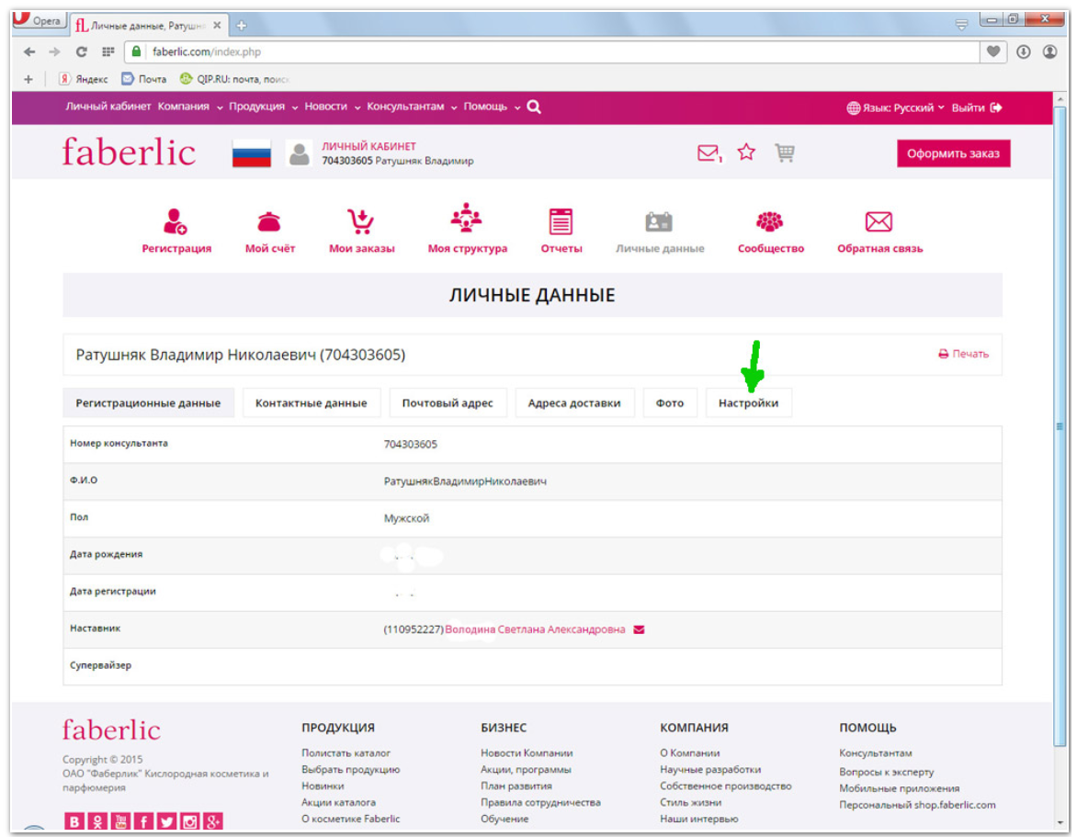Click the browser forward arrow
Screen dimensions: 1077x837
point(54,51)
